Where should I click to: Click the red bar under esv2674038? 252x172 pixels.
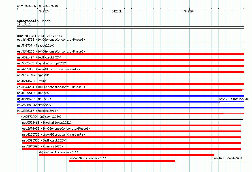pyautogui.click(x=132, y=131)
